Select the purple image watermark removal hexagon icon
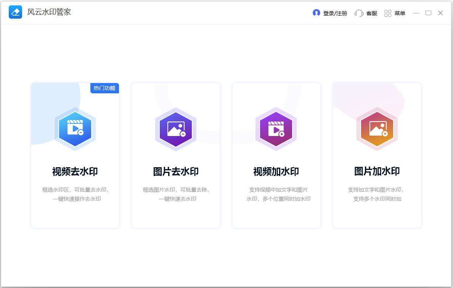The width and height of the screenshot is (453, 288). (x=176, y=129)
